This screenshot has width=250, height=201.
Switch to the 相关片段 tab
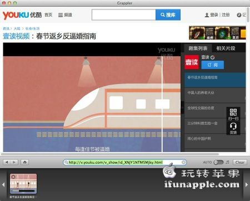click(226, 48)
